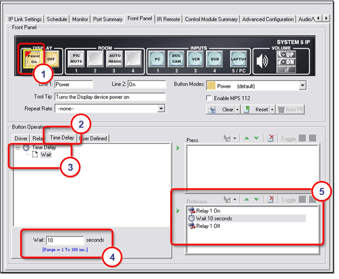
Task: Delete the selected Release operation
Action: click(x=271, y=200)
